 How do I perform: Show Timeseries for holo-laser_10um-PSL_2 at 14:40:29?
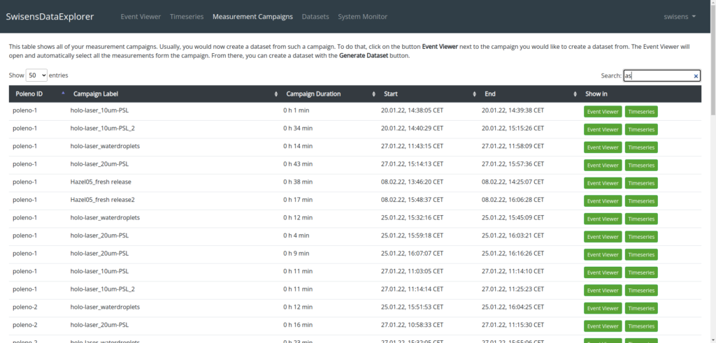tap(641, 129)
